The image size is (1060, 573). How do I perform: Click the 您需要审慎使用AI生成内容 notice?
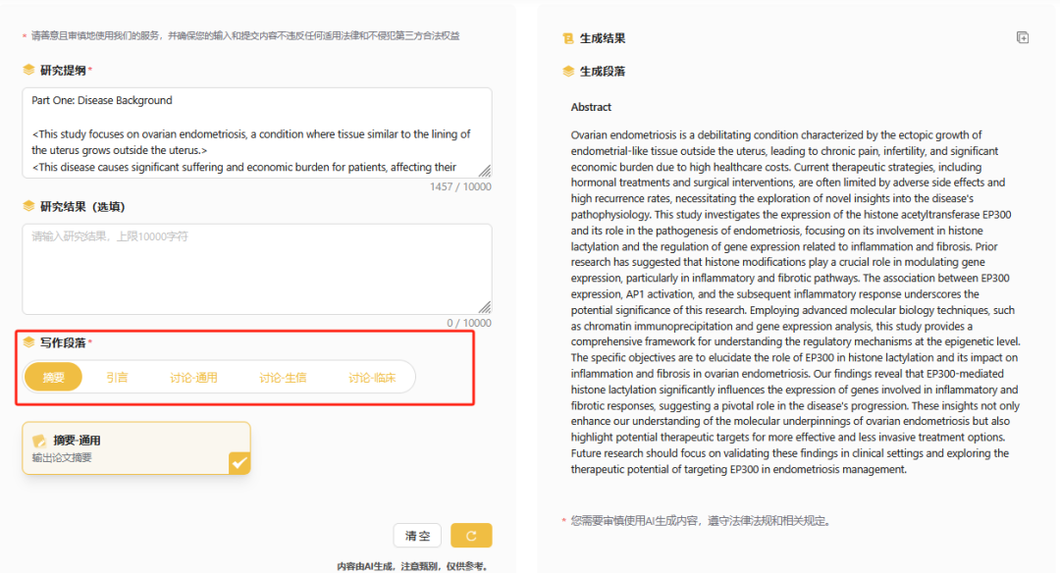701,520
